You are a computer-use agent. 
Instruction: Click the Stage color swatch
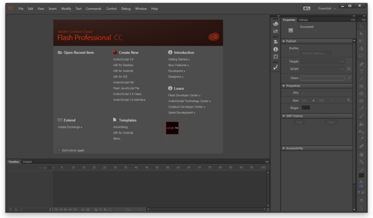click(x=306, y=107)
